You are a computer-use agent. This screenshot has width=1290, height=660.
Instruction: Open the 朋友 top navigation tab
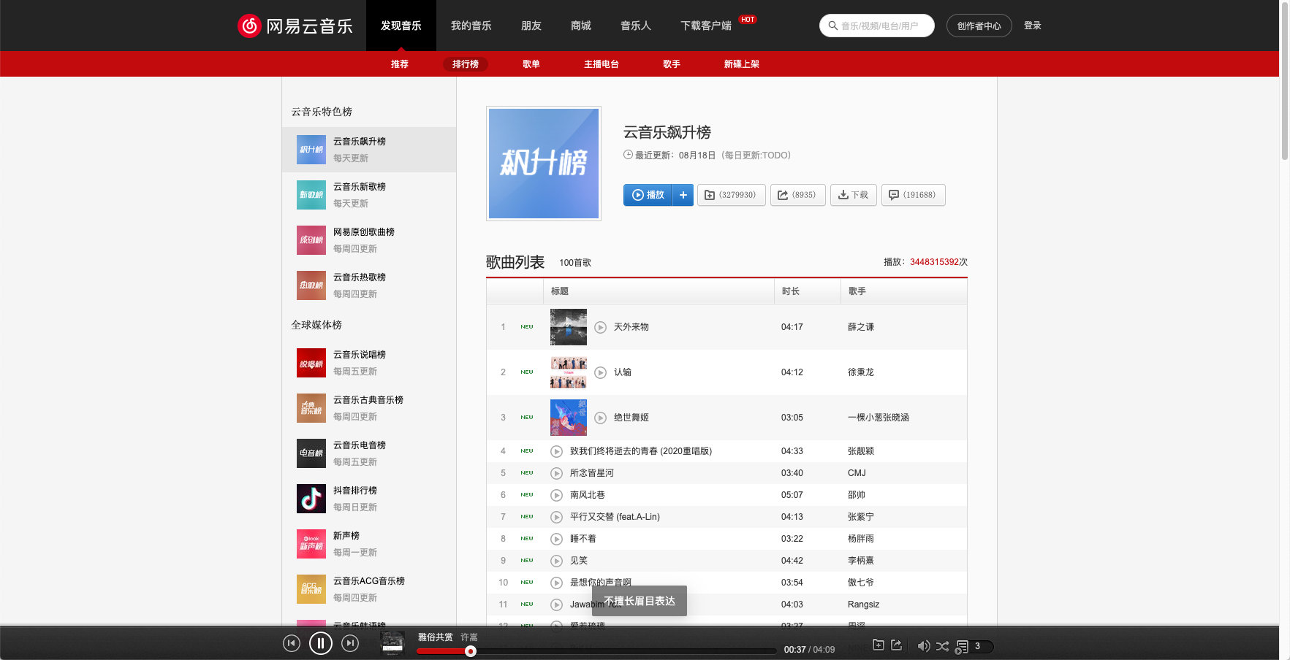(x=531, y=26)
